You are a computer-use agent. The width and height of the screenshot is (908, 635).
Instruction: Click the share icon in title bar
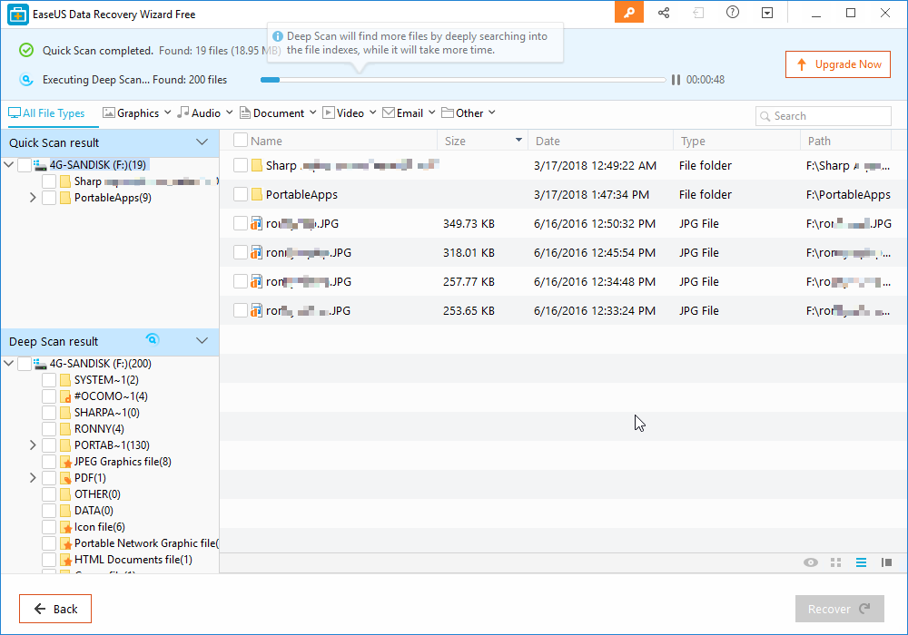(x=664, y=13)
